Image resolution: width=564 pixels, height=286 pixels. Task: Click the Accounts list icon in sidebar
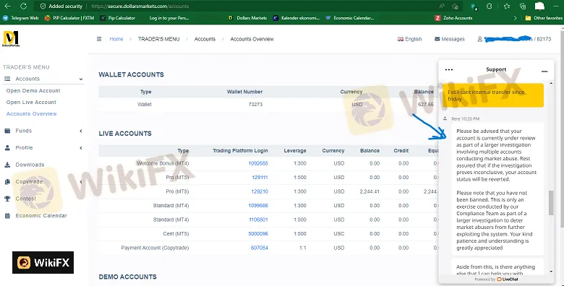click(7, 79)
